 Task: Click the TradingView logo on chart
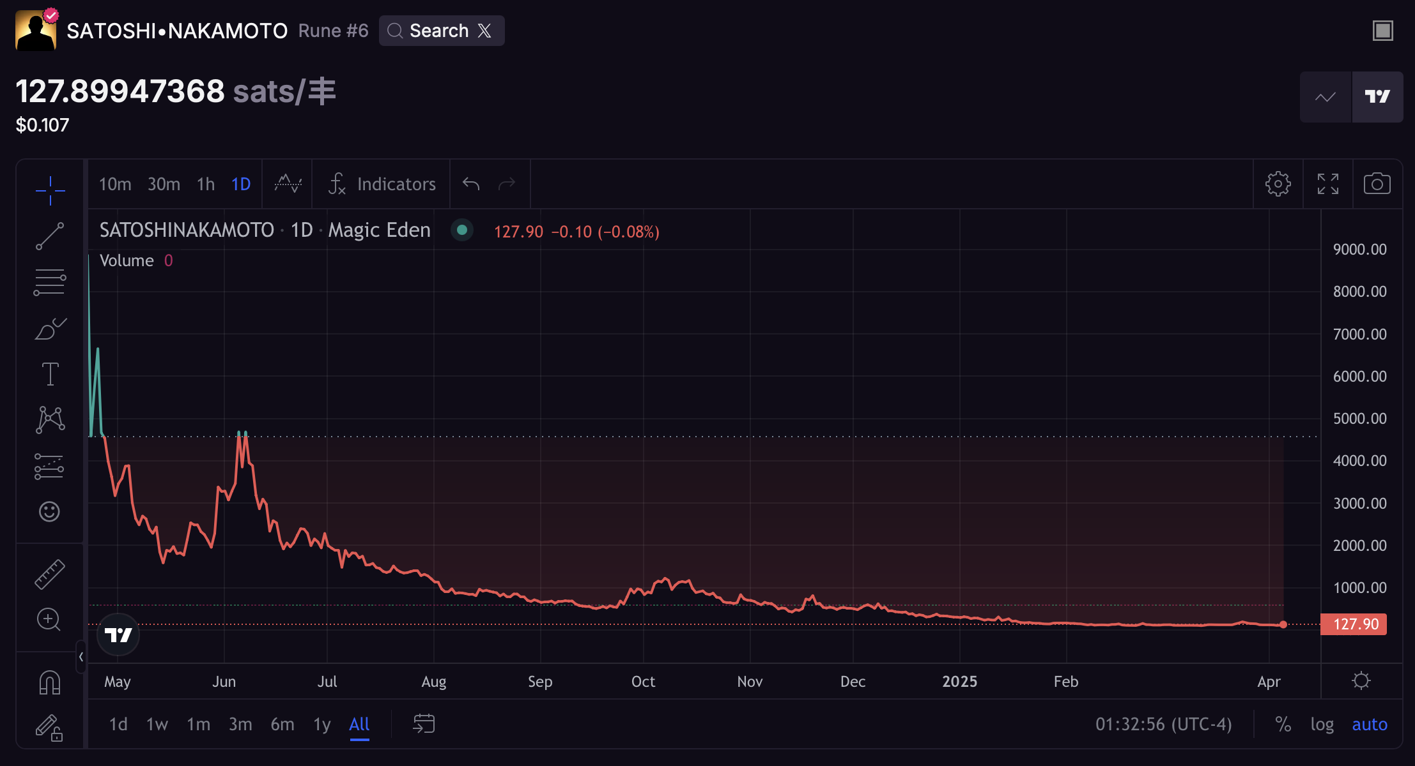point(118,635)
